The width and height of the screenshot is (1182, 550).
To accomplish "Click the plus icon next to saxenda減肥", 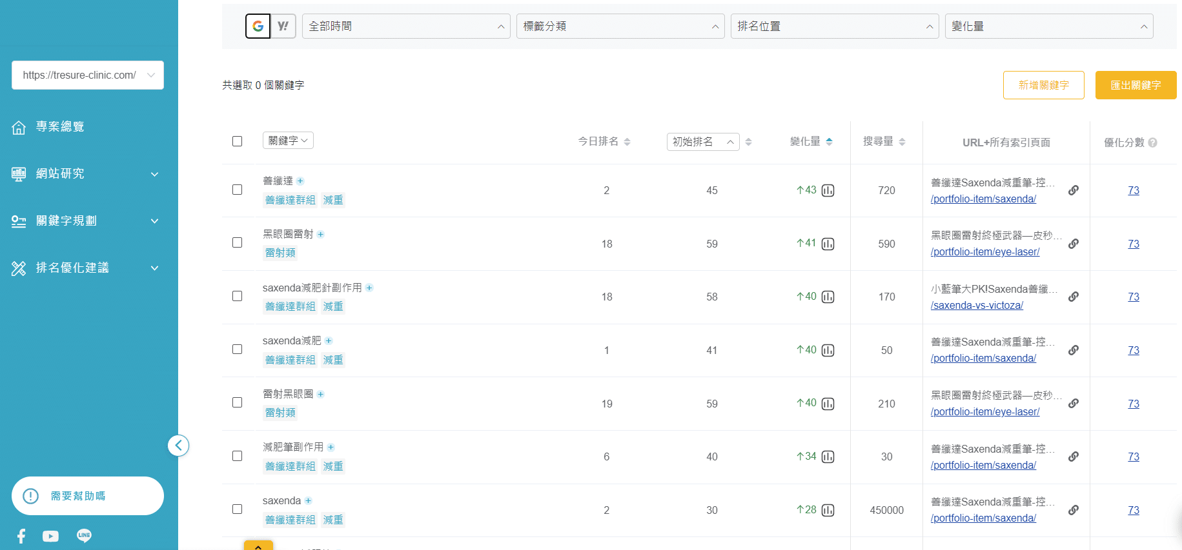I will (329, 341).
